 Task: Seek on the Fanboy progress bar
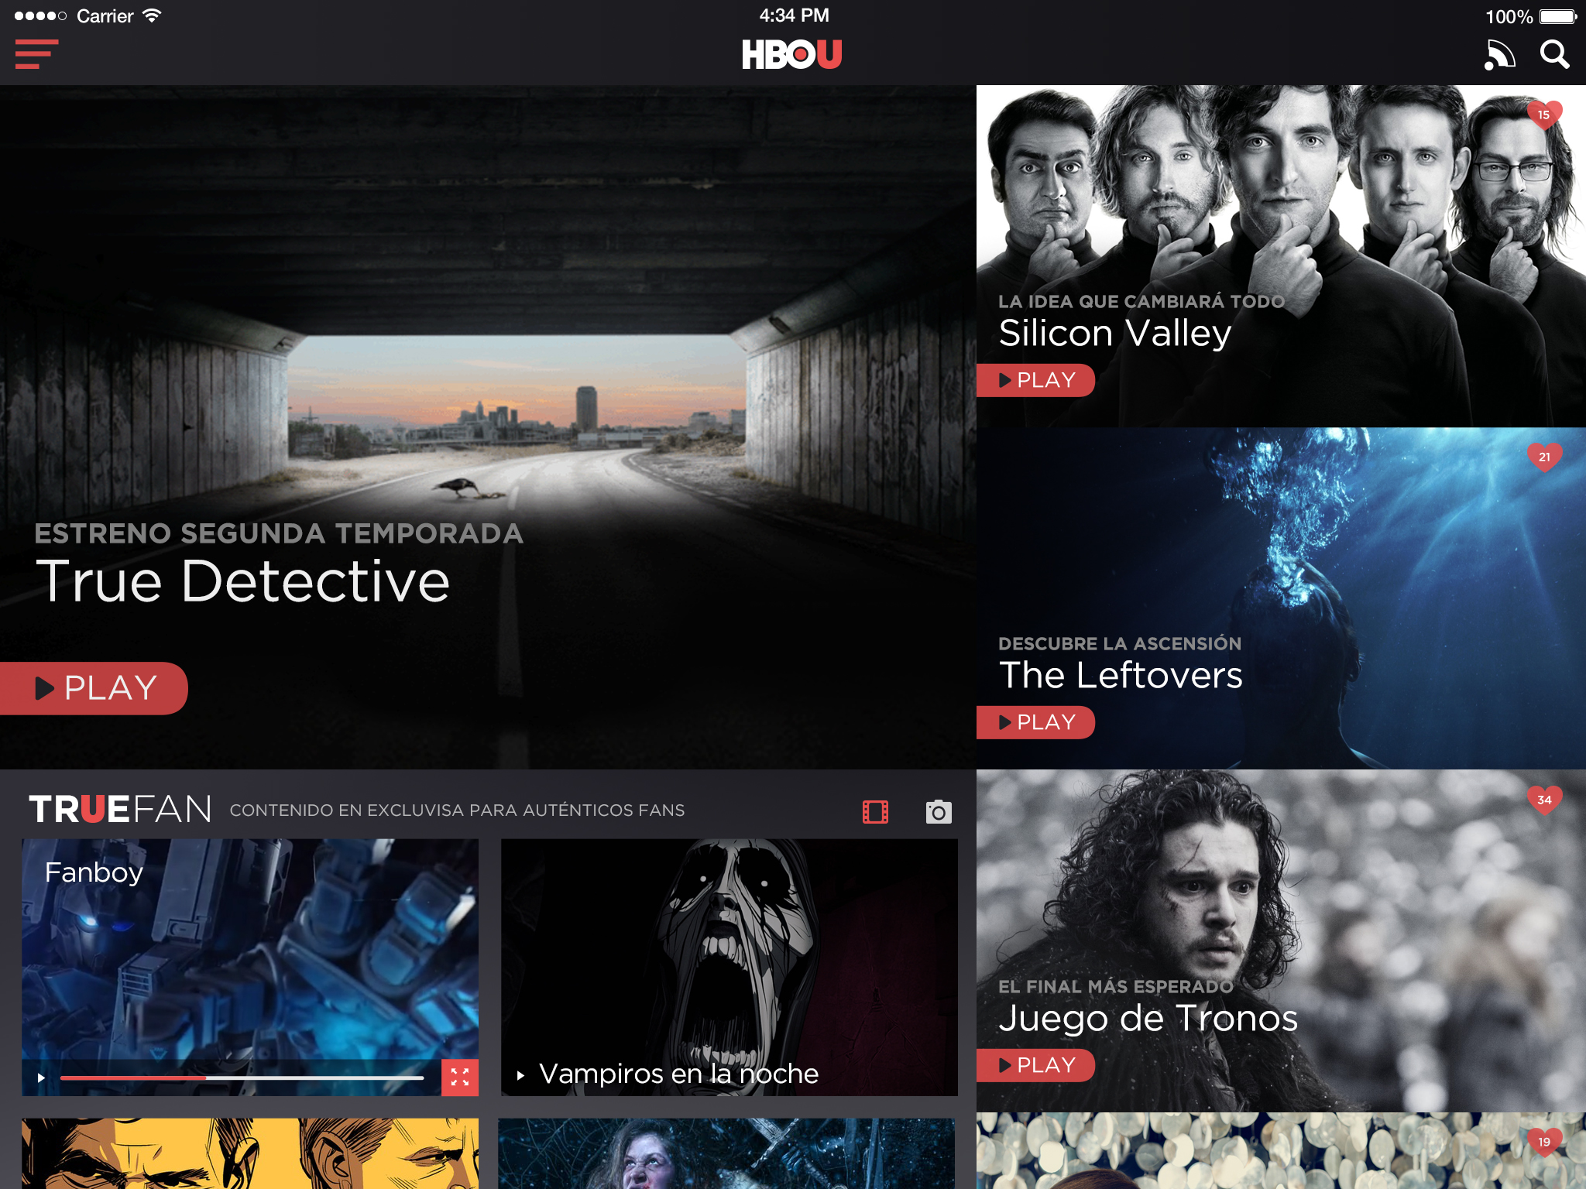pyautogui.click(x=242, y=1078)
